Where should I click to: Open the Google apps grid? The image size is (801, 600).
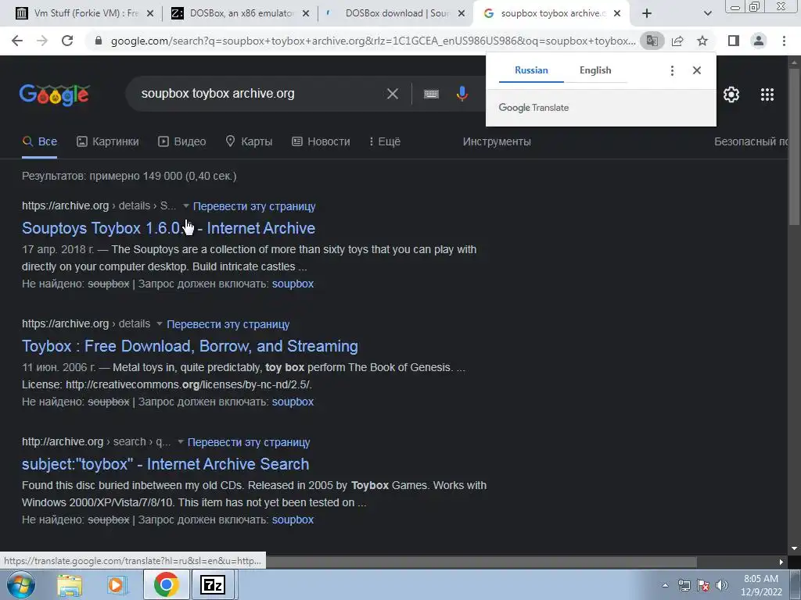(767, 95)
